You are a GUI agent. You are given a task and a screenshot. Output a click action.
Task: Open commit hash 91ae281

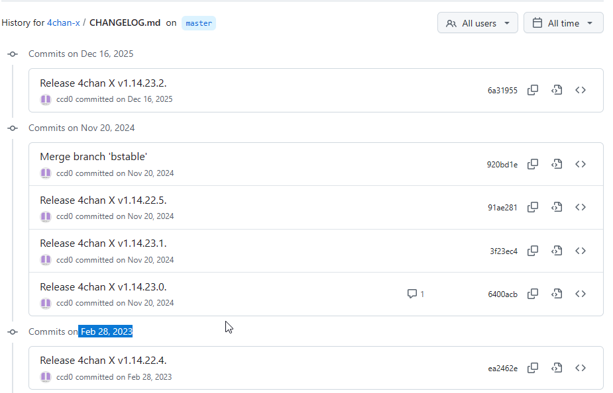pyautogui.click(x=502, y=208)
